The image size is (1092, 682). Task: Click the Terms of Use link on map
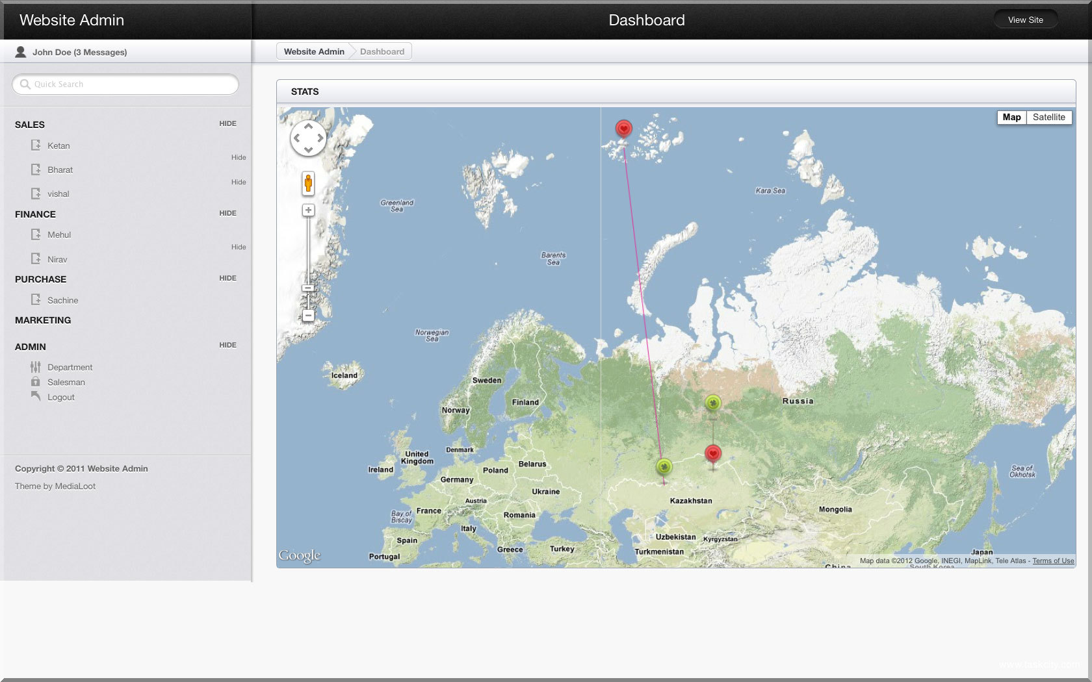1053,561
